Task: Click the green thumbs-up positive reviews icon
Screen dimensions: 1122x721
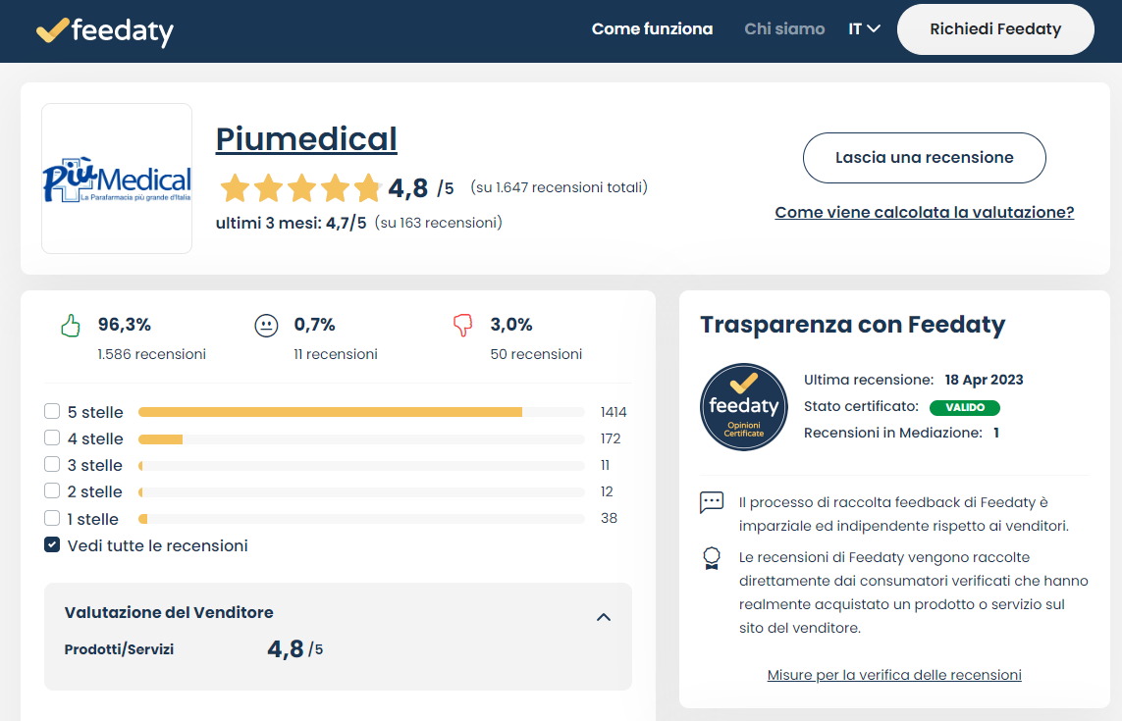Action: coord(70,326)
